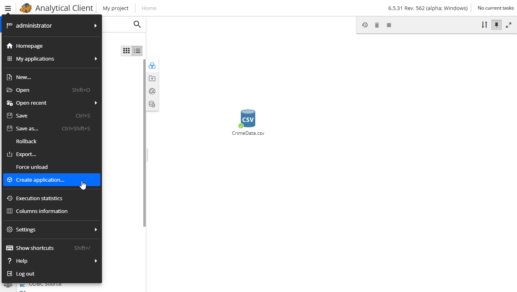Open the database stack icon in sidebar
The image size is (517, 292).
pyautogui.click(x=152, y=104)
